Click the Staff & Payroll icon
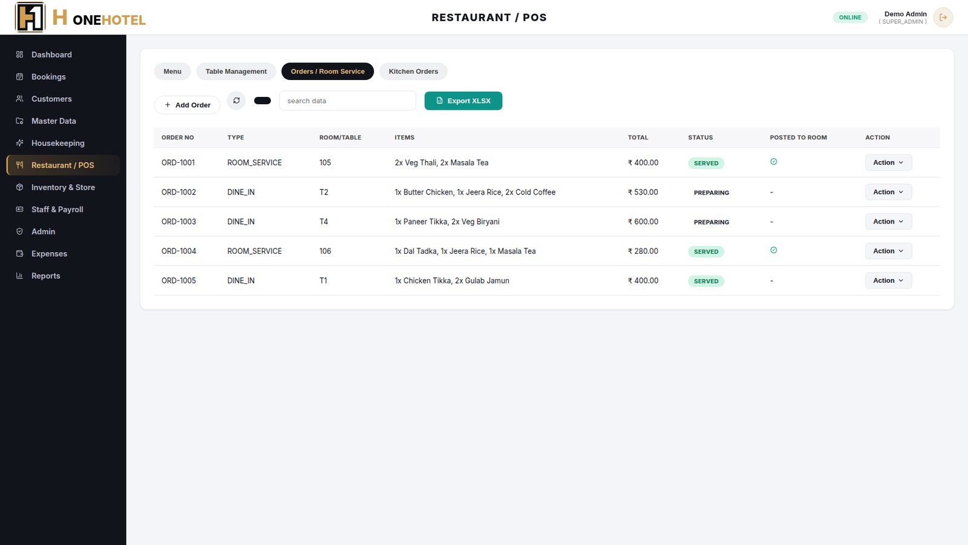 19,210
